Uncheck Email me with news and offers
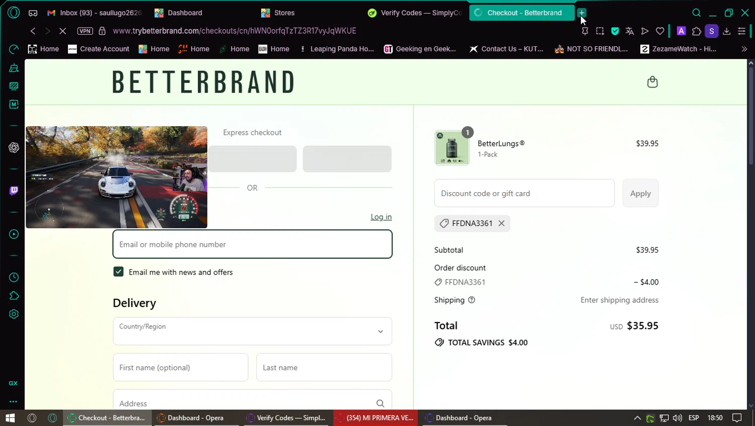This screenshot has width=755, height=426. [118, 272]
